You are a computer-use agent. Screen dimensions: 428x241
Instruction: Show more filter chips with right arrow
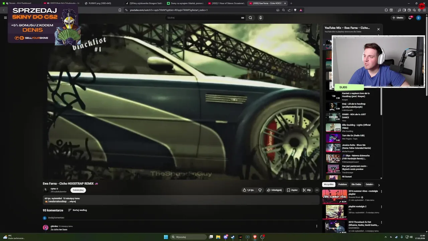pyautogui.click(x=379, y=185)
